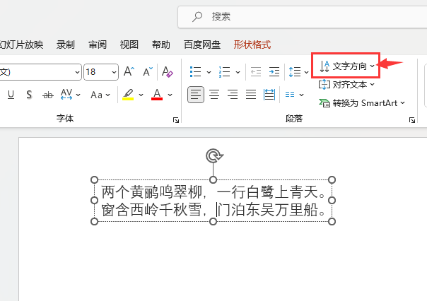Click the text box rotation handle

pos(214,156)
